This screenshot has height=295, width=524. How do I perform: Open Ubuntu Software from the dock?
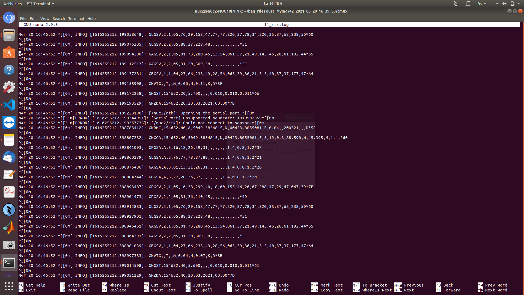click(x=9, y=52)
